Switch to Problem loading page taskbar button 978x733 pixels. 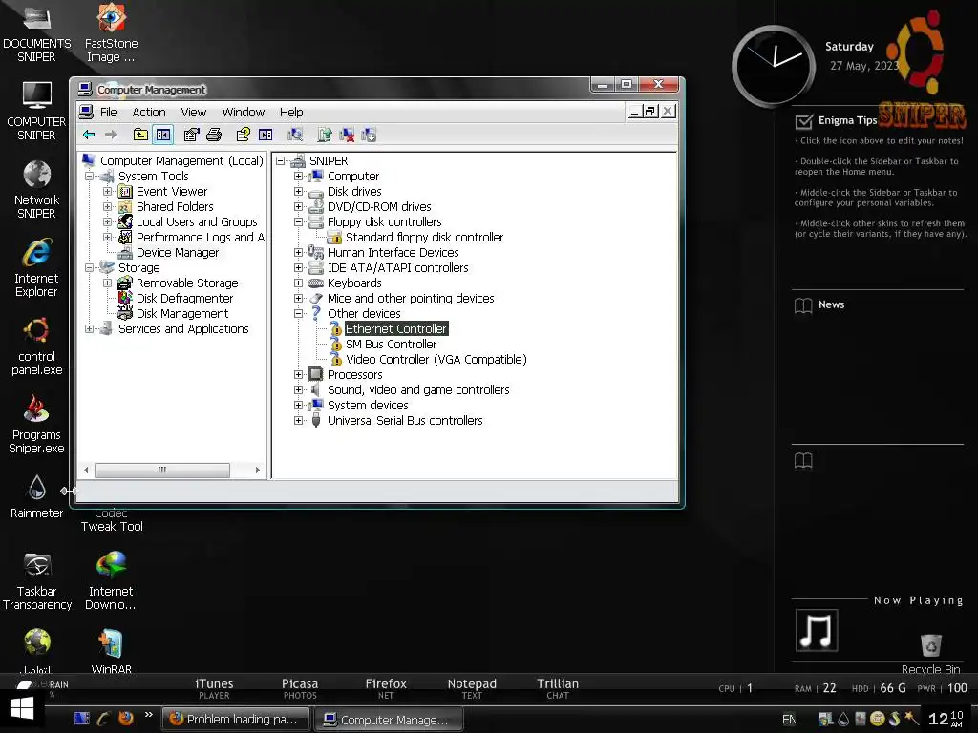237,719
